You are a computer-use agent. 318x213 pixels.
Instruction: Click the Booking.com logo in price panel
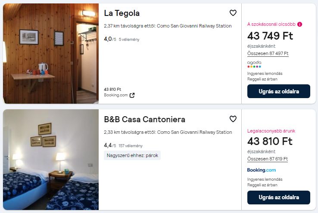click(262, 170)
